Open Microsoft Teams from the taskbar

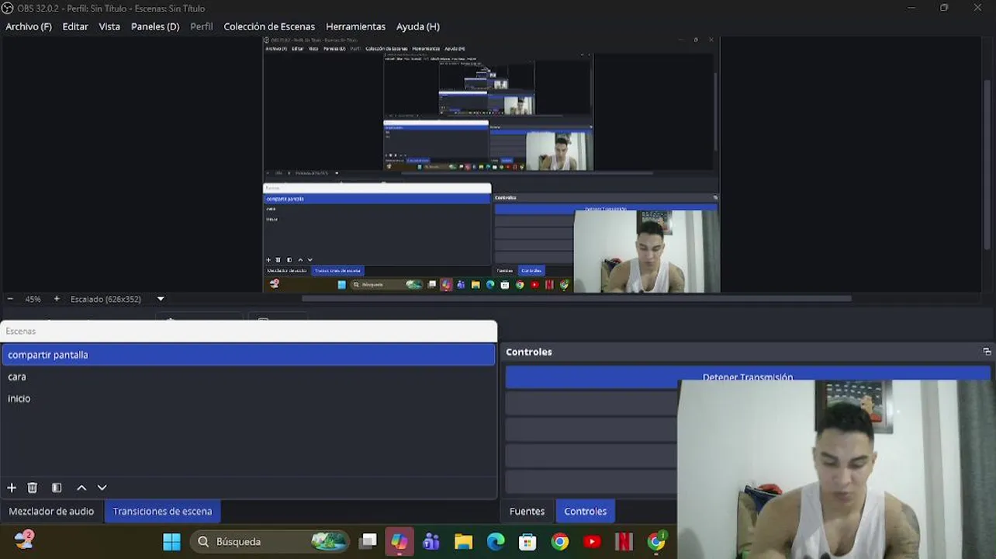[431, 541]
